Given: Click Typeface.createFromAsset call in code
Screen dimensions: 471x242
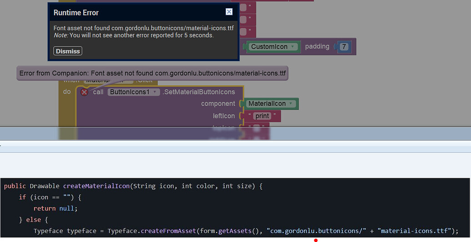Looking at the screenshot, I should click(x=152, y=231).
